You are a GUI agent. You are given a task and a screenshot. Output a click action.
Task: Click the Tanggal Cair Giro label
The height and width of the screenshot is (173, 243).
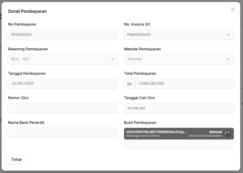139,98
